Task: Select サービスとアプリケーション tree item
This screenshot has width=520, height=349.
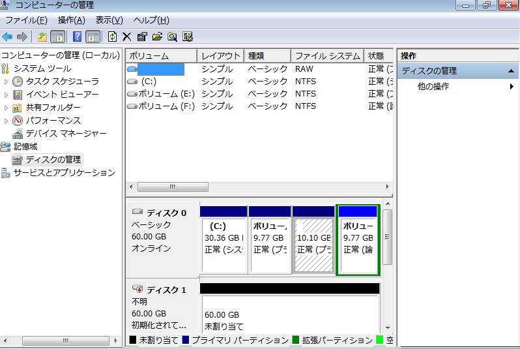Action: point(65,173)
